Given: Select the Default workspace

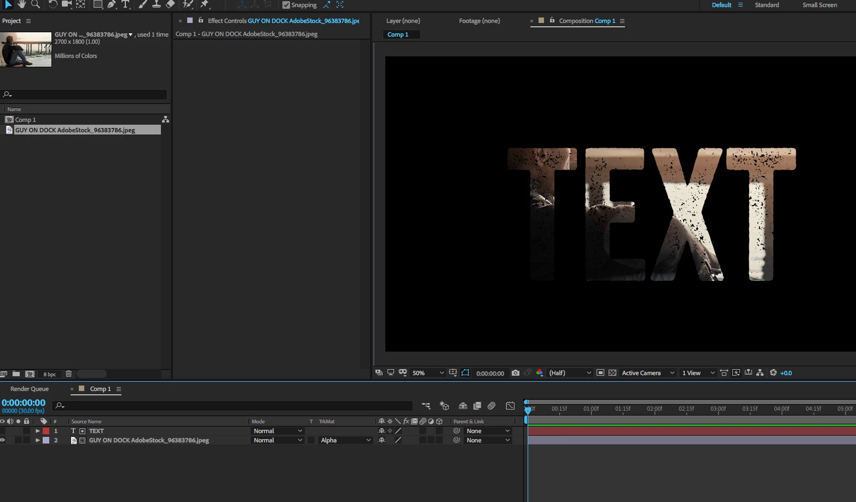Looking at the screenshot, I should [x=721, y=5].
